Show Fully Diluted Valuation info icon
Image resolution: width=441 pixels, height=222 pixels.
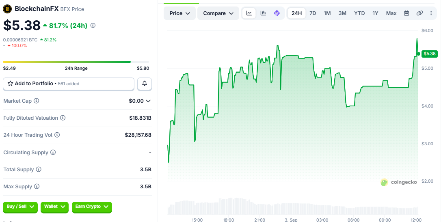63,118
